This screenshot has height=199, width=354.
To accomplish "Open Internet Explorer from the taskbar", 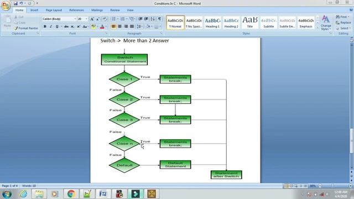I will point(23,194).
